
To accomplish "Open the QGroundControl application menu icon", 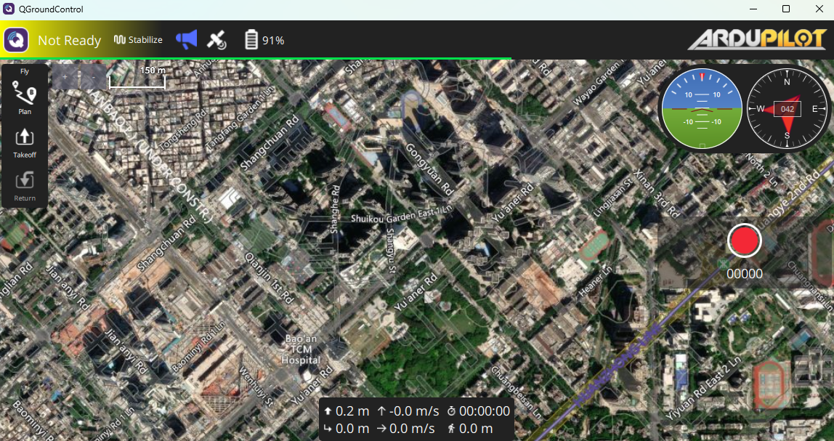I will [x=16, y=41].
